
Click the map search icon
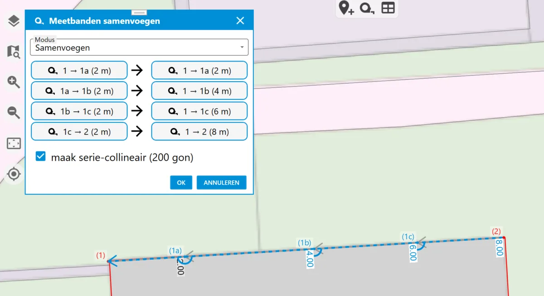click(x=14, y=52)
